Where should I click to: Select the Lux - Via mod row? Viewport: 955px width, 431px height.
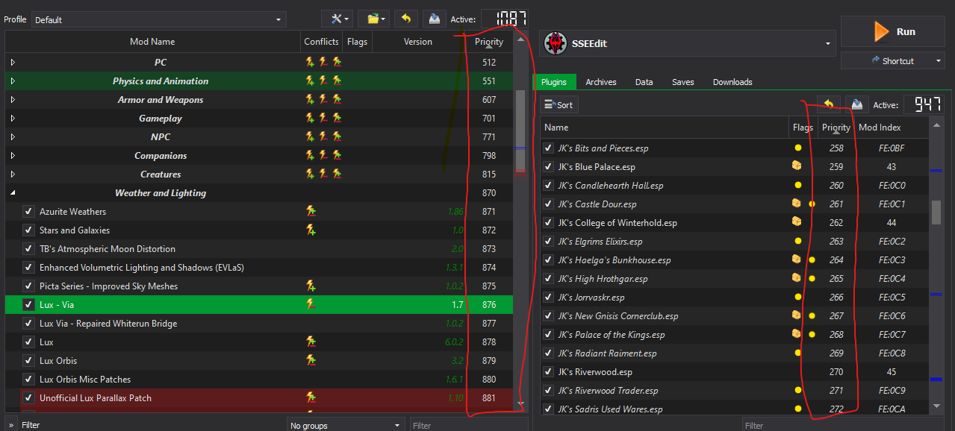[x=258, y=305]
